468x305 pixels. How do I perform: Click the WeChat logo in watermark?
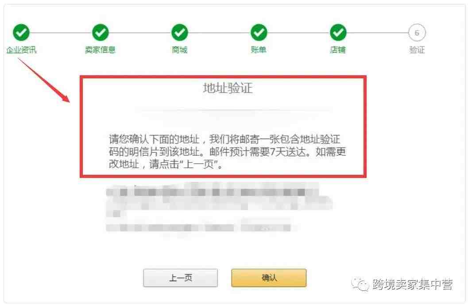pos(360,284)
